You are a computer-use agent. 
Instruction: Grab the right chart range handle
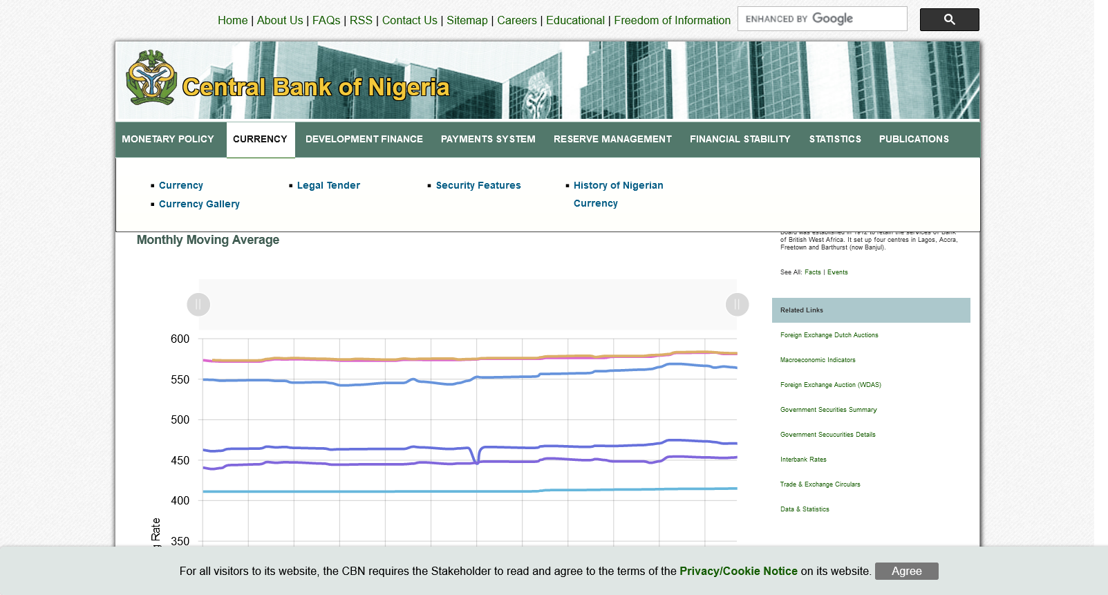(x=737, y=305)
